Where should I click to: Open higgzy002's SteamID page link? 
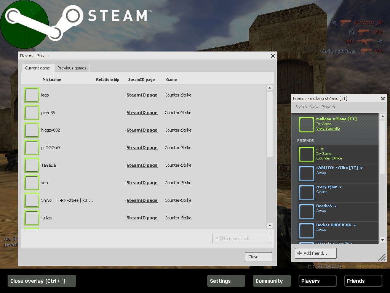tap(142, 130)
